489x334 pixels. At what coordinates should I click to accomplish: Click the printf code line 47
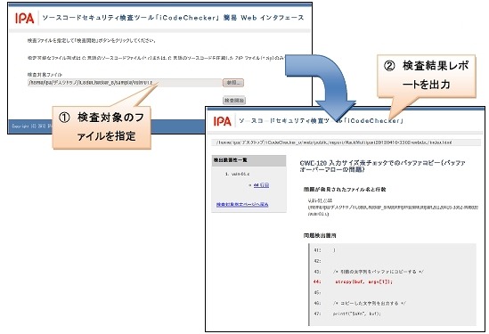click(x=357, y=314)
